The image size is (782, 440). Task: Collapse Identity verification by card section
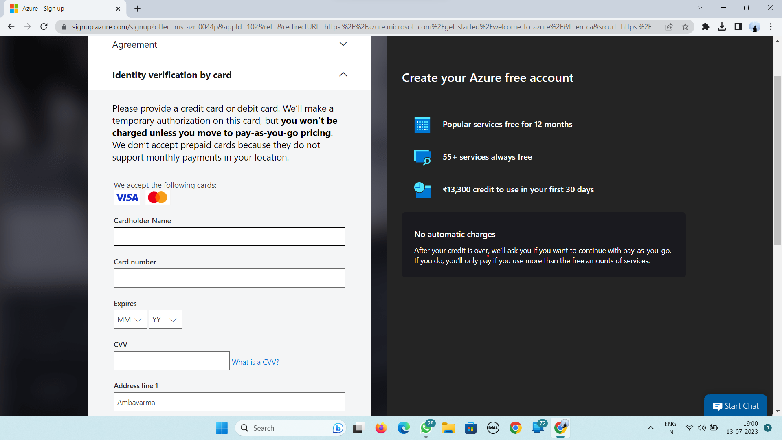[343, 75]
